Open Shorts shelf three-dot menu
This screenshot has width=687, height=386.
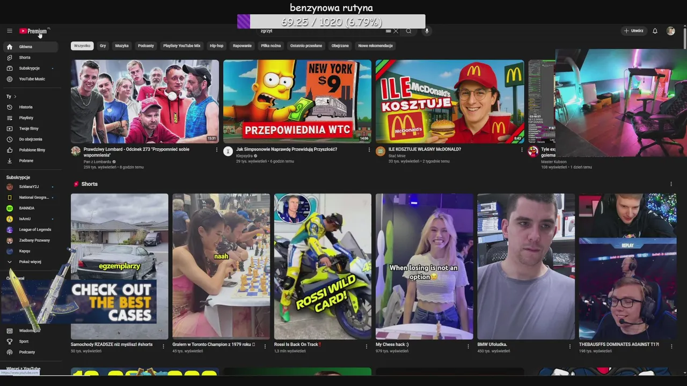coord(671,184)
